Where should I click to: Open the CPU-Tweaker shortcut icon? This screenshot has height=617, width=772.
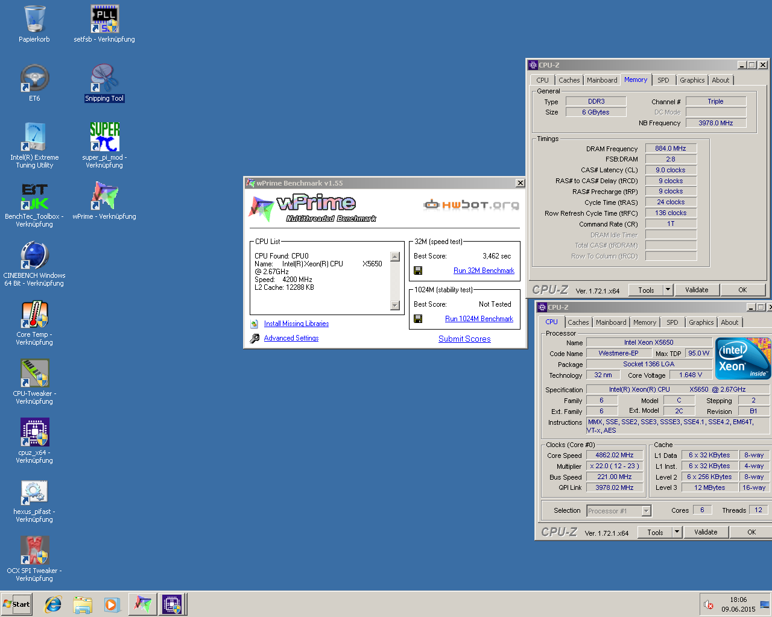(34, 373)
